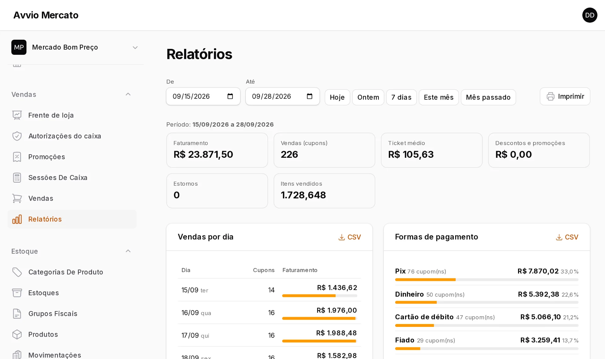Click the Descontos e promoções card

click(539, 150)
